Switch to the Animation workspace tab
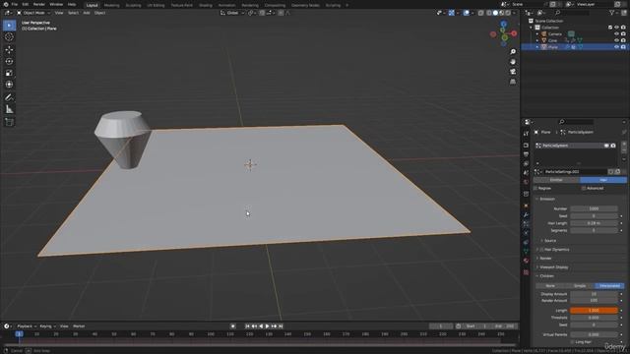The image size is (630, 354). pos(227,5)
